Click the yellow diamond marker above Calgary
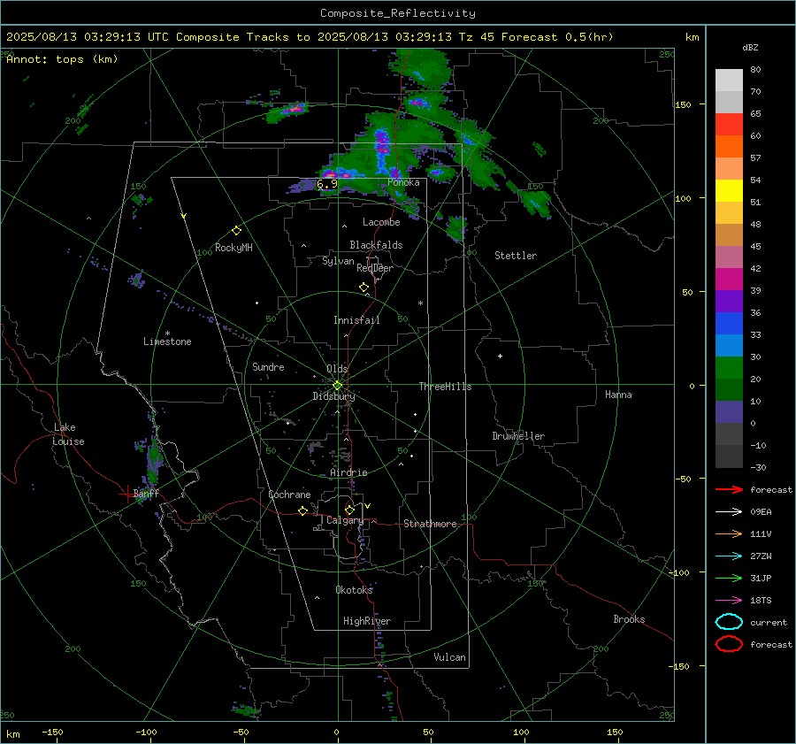 349,510
